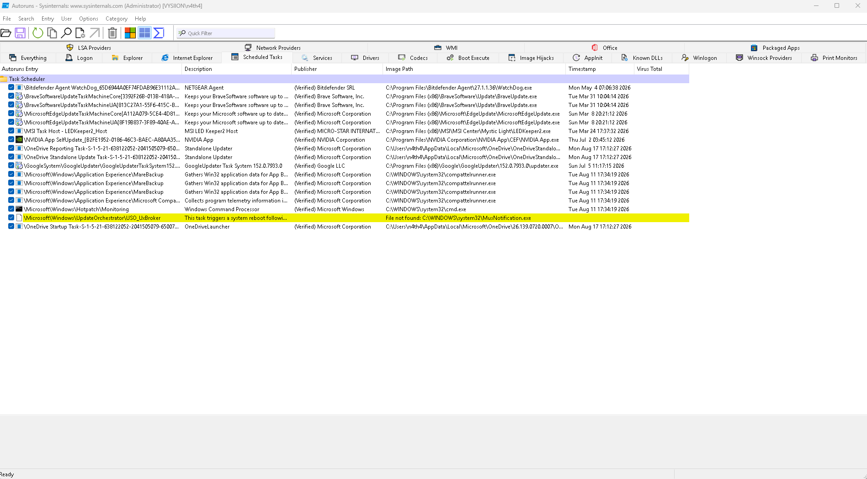Click the Task Scheduler folder icon
This screenshot has width=867, height=479.
click(4, 79)
